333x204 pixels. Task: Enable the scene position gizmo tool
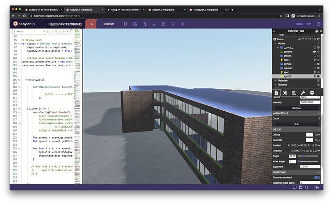pyautogui.click(x=299, y=39)
